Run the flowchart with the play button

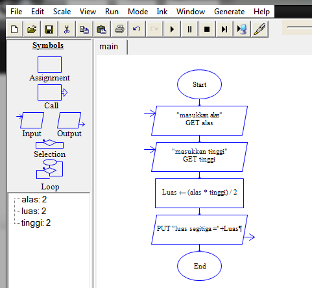[172, 29]
